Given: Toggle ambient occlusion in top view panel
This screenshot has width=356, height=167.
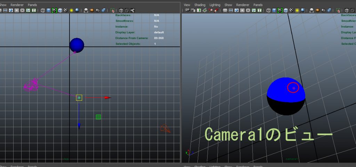Looking at the screenshot, I should (x=86, y=10).
